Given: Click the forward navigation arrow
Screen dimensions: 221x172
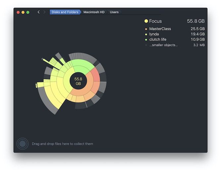Looking at the screenshot, I should click(x=44, y=12).
